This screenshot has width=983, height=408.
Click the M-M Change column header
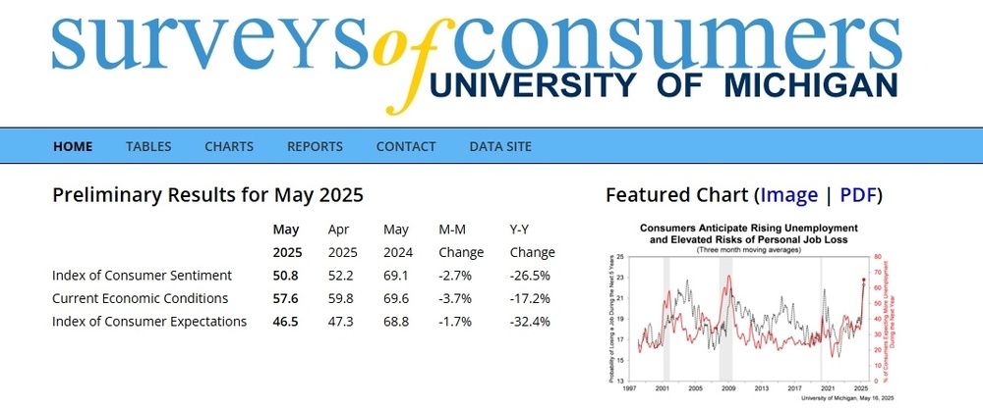(x=461, y=241)
